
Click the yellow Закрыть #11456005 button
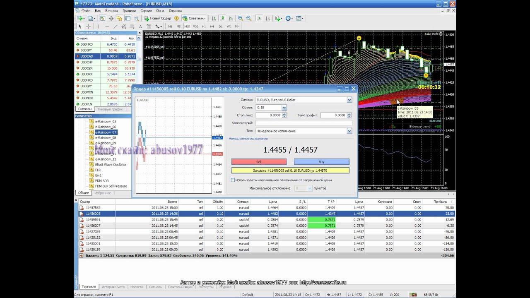pyautogui.click(x=290, y=170)
